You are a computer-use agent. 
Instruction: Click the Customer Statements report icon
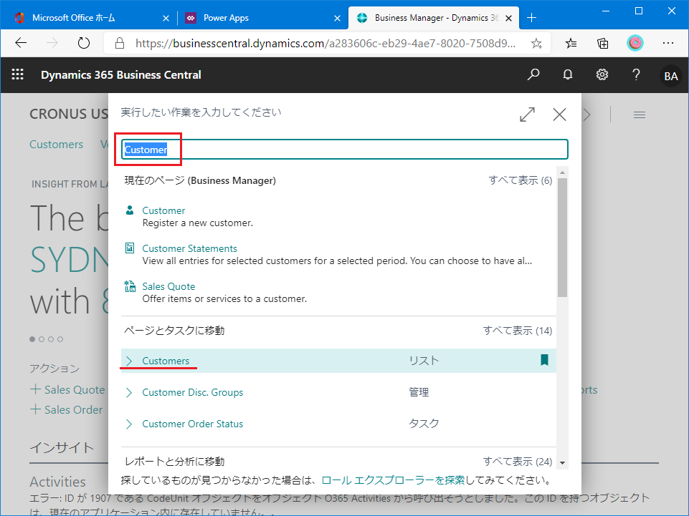tap(130, 248)
